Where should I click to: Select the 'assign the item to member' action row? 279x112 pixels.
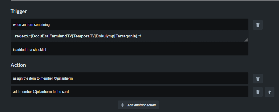pyautogui.click(x=129, y=78)
